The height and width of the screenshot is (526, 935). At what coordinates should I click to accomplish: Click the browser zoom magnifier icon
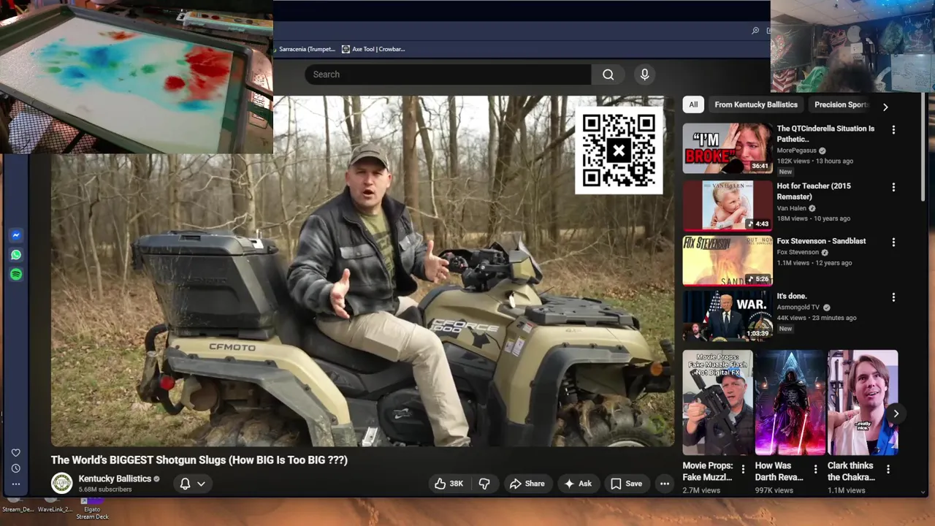coord(755,31)
